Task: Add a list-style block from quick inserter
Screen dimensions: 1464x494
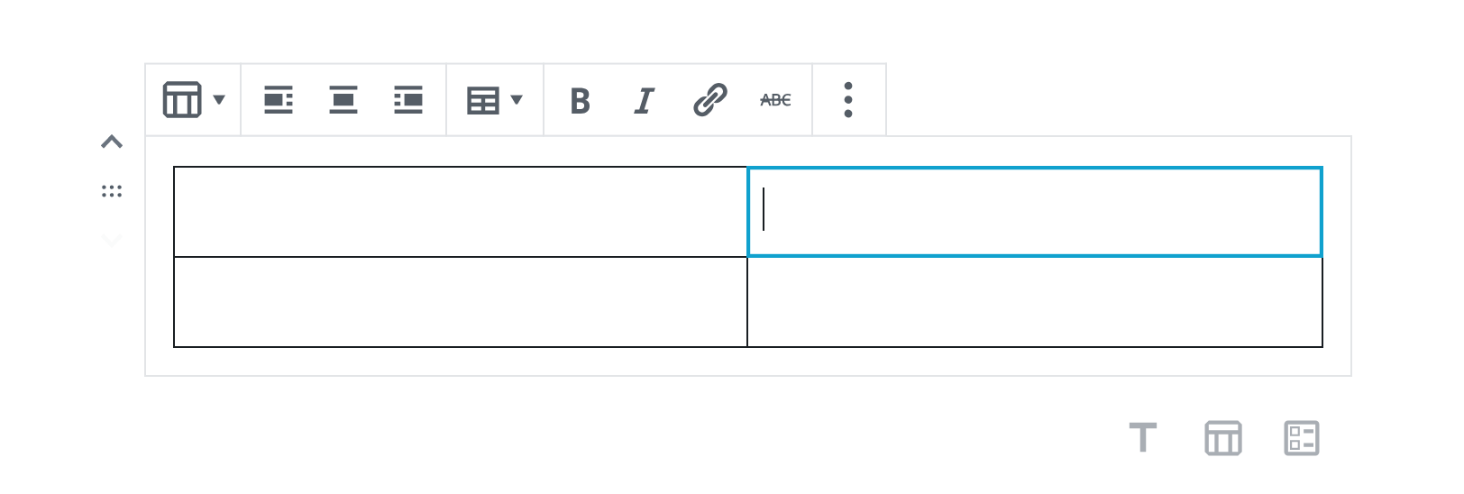Action: tap(1301, 438)
